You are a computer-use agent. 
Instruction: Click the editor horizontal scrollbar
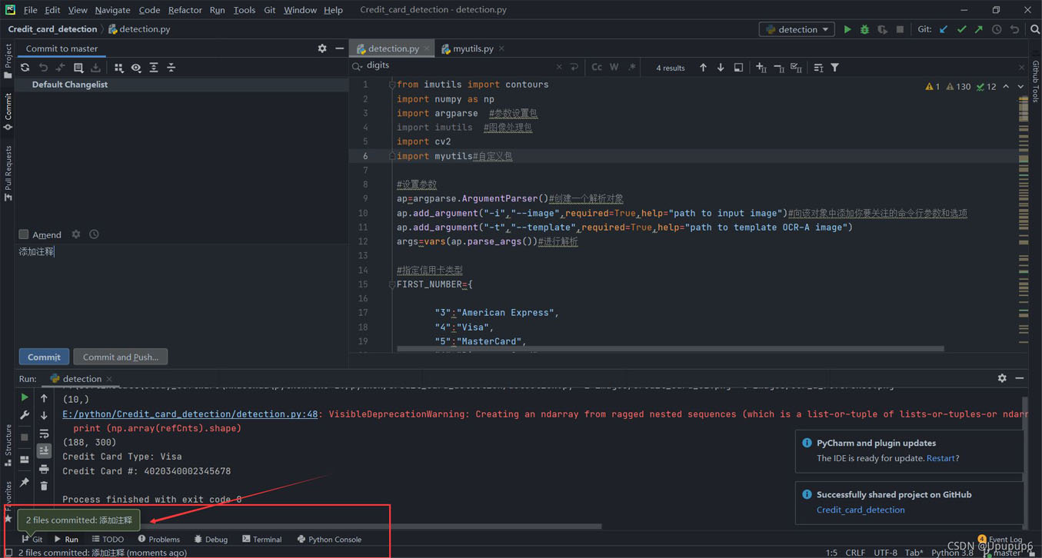tap(669, 349)
